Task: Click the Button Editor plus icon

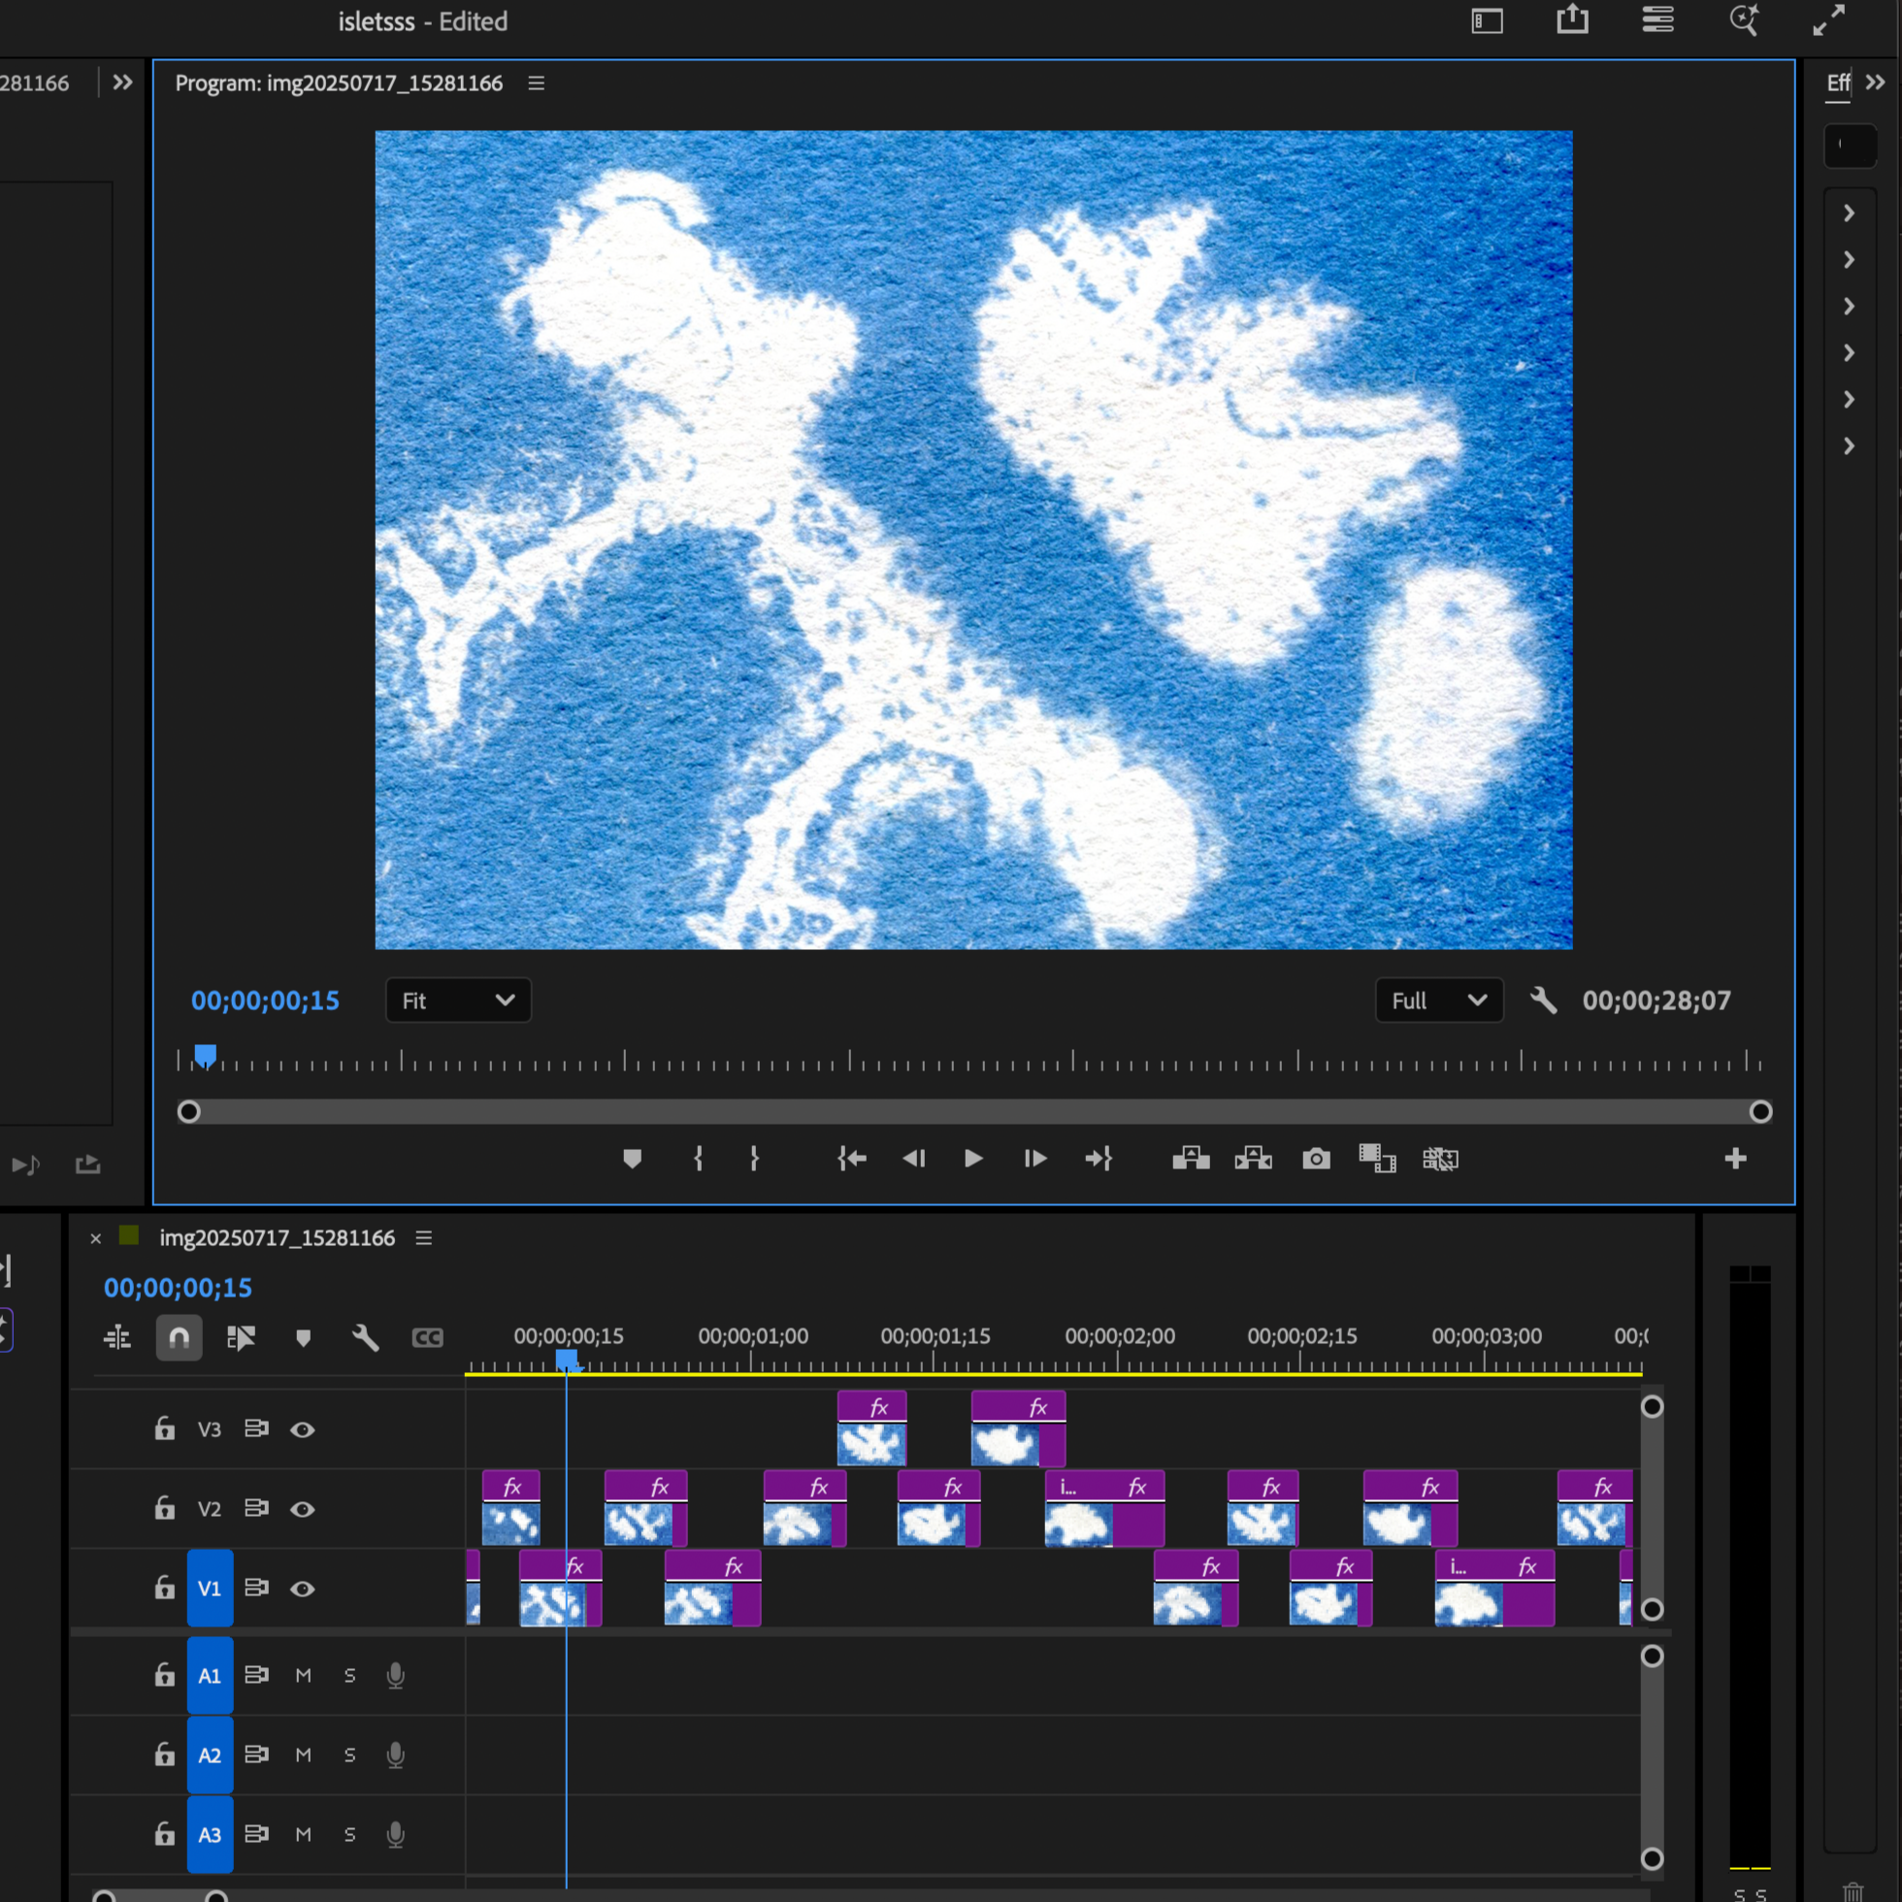Action: coord(1735,1159)
